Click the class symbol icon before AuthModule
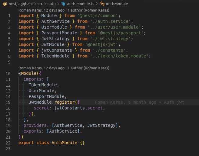 click(x=102, y=4)
